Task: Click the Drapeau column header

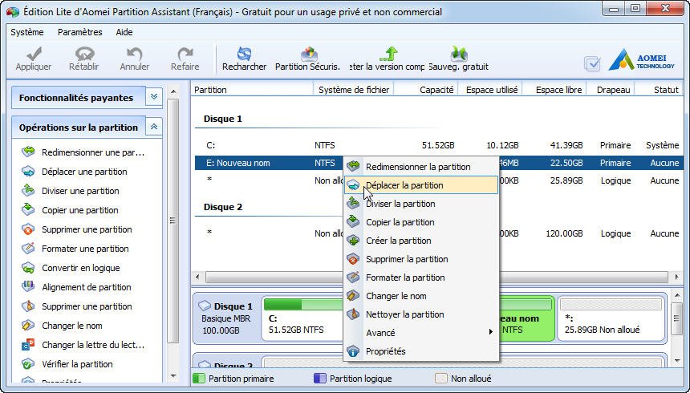Action: [611, 89]
